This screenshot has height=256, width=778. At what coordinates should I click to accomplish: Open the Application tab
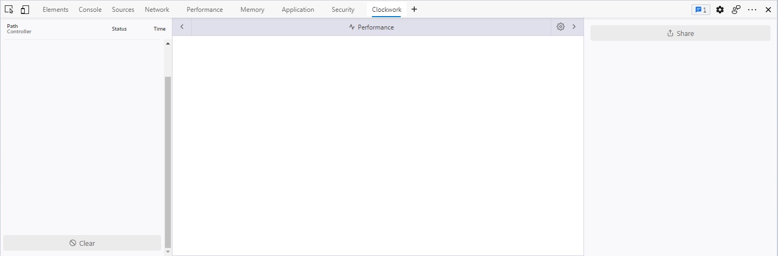(x=298, y=10)
